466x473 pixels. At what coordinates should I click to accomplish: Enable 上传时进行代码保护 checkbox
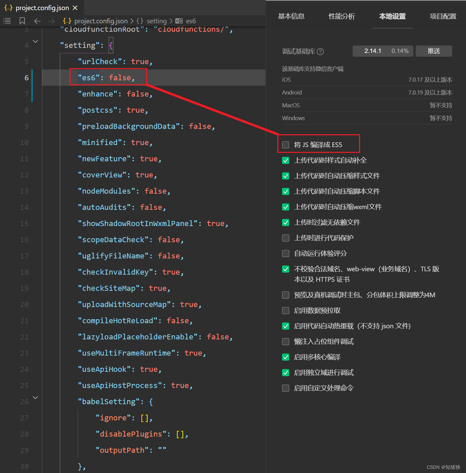coord(286,238)
